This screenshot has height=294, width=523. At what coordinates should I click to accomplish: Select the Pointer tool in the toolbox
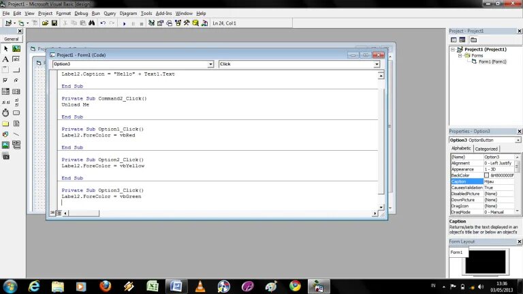[5, 49]
